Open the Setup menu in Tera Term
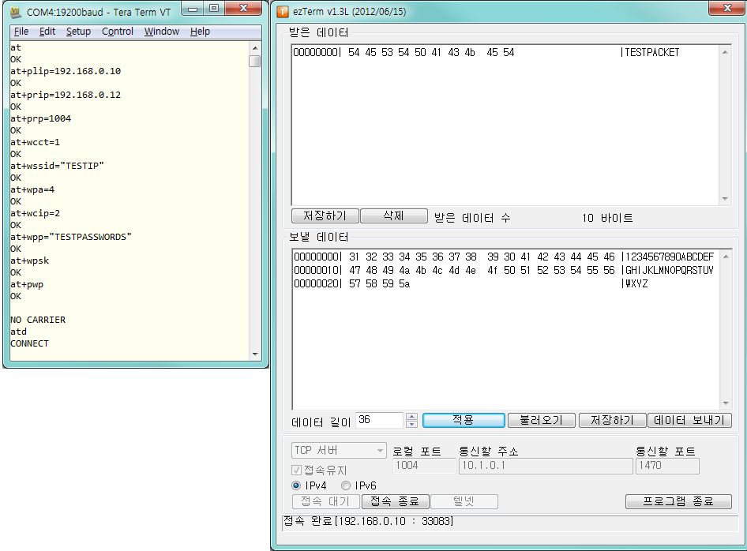The width and height of the screenshot is (747, 551). click(78, 32)
